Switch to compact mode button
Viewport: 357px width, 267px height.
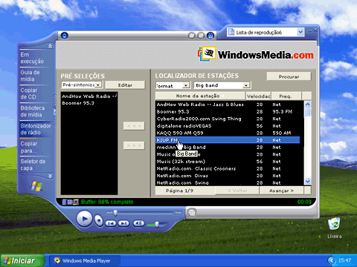tap(192, 212)
